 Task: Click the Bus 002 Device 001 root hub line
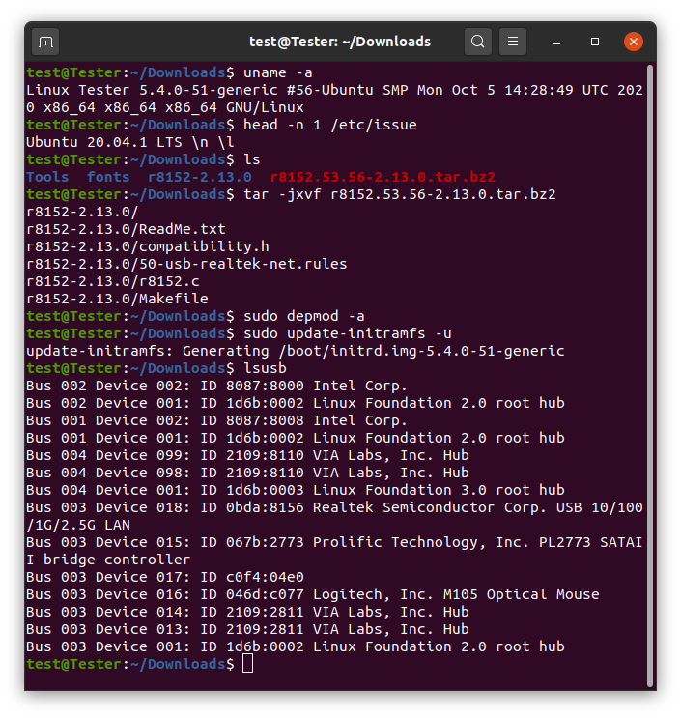(296, 403)
